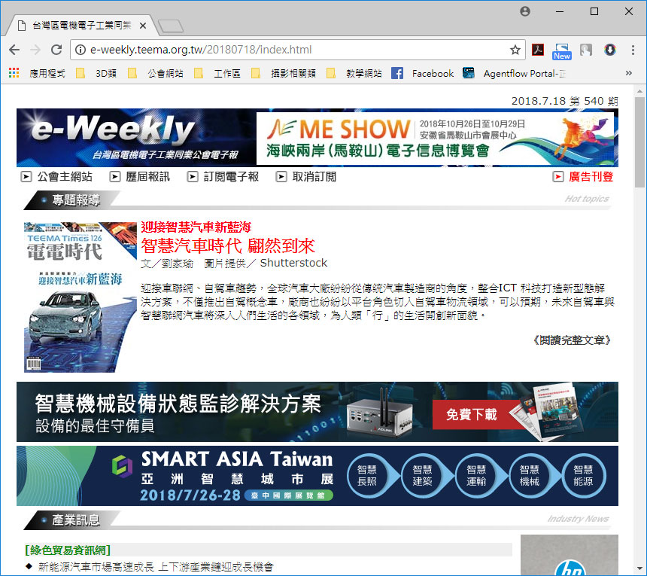Open the Facebook bookmark

[423, 74]
